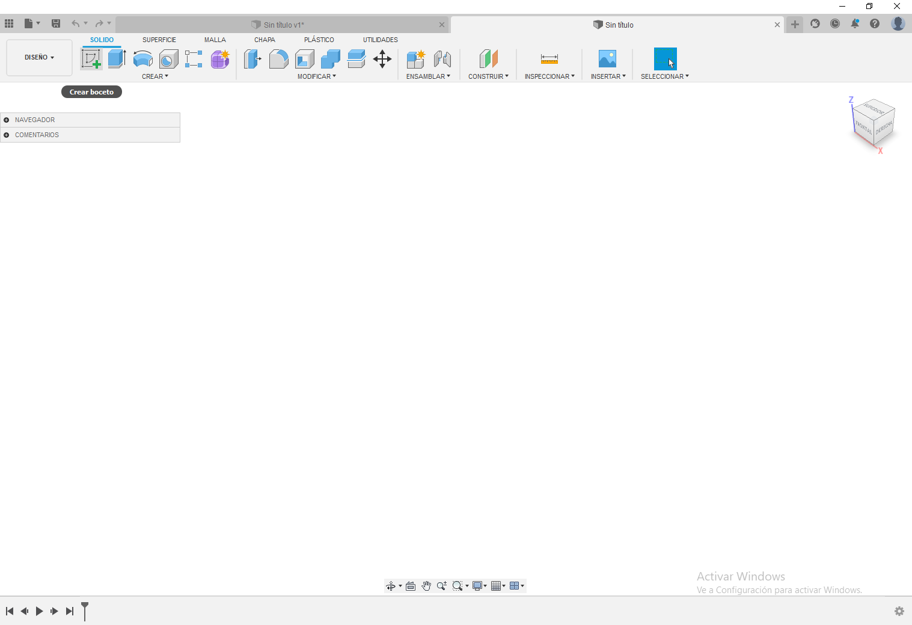Click the Save disk icon

(56, 23)
